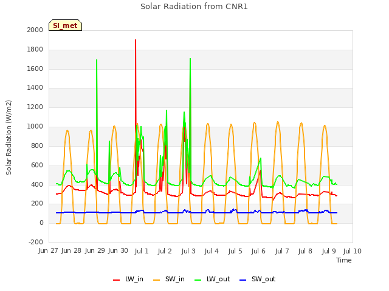Click the orange SW_in legend color line
The width and height of the screenshot is (389, 291).
point(157,280)
